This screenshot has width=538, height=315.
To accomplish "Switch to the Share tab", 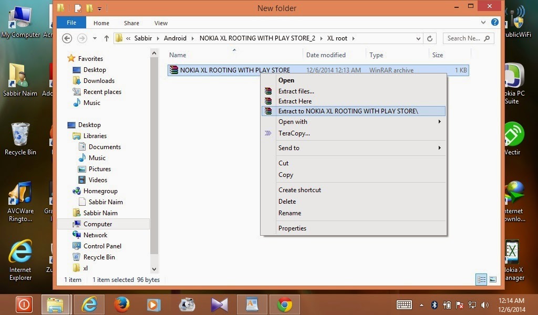I will [131, 23].
